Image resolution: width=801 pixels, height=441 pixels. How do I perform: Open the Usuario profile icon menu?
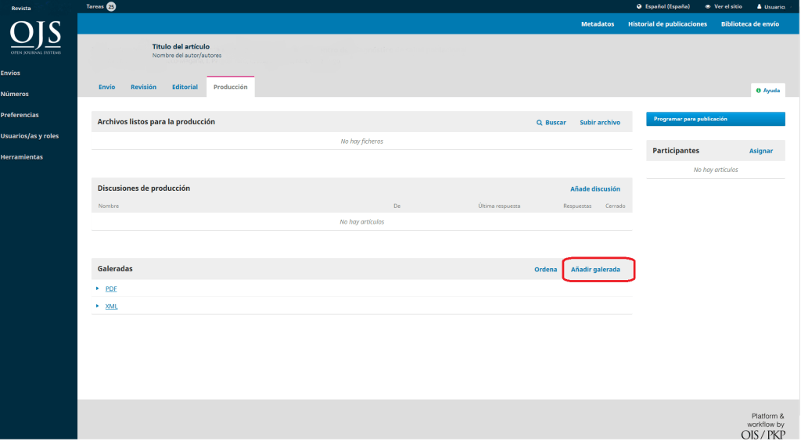[759, 6]
